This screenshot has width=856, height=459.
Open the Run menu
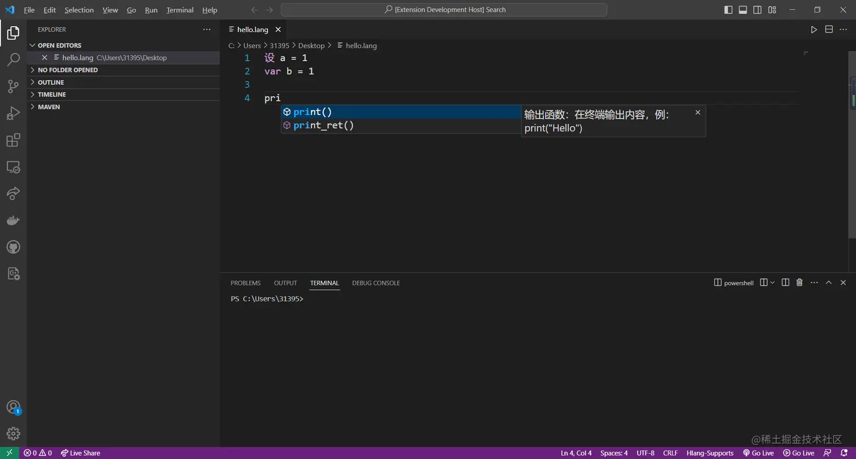coord(151,10)
